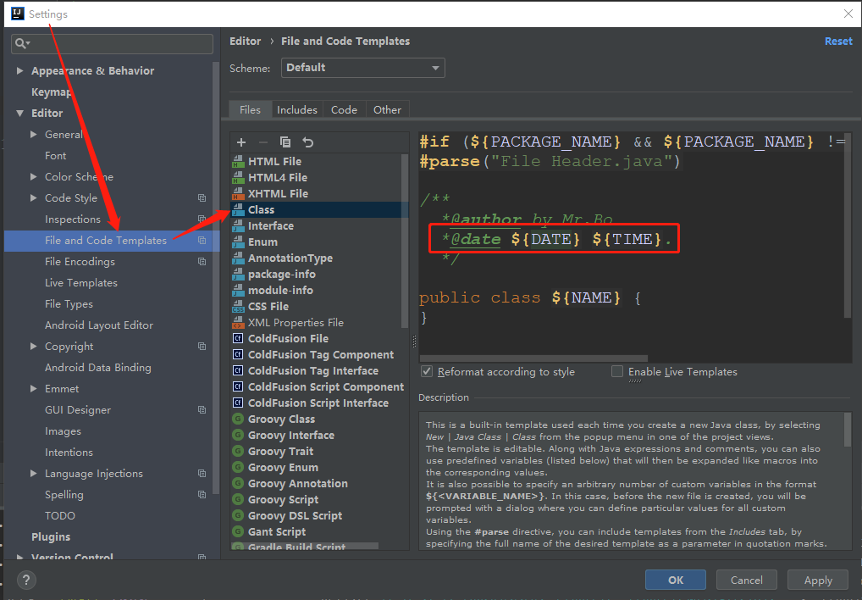This screenshot has width=862, height=600.
Task: Open the Keymap settings page
Action: [51, 92]
